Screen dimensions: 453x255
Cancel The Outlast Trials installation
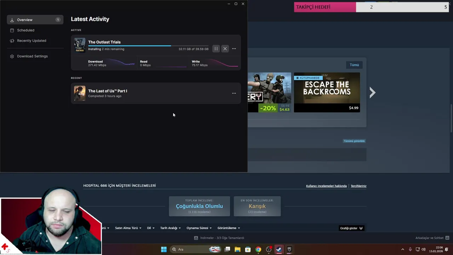point(225,49)
